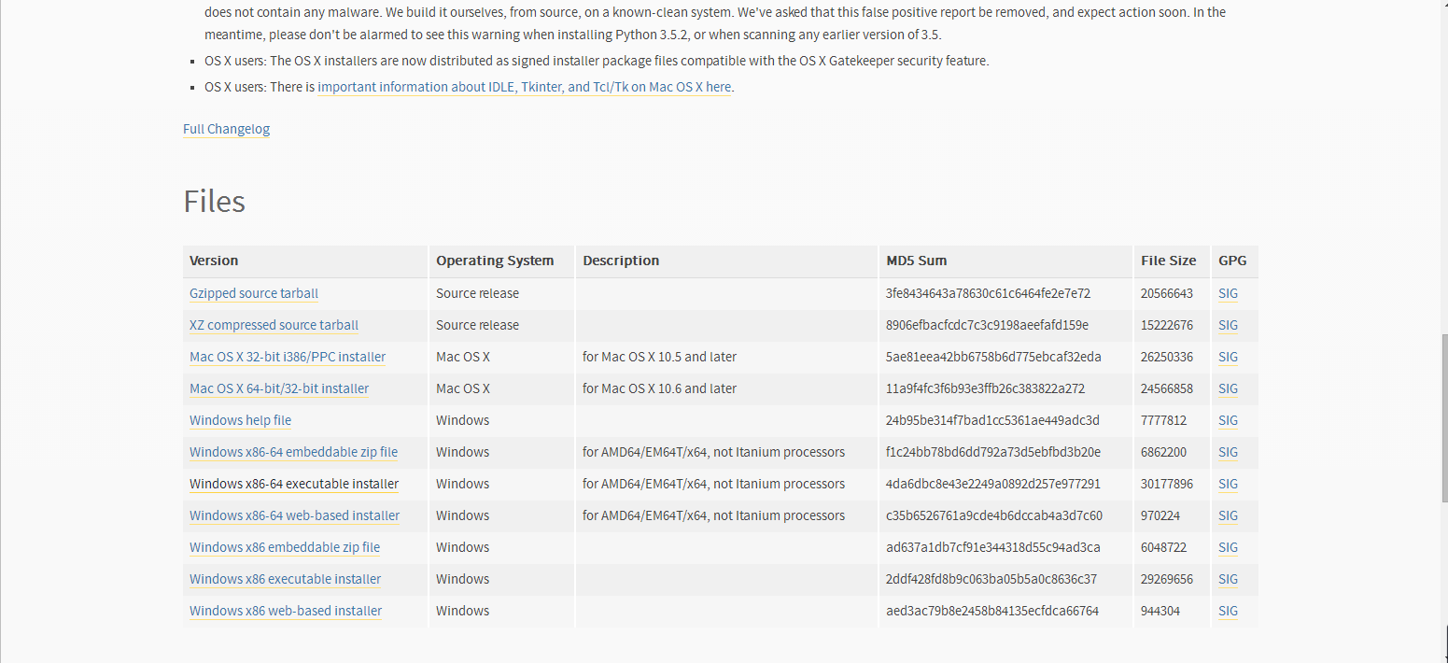Open Windows x86 web-based installer link
The height and width of the screenshot is (663, 1448).
286,611
